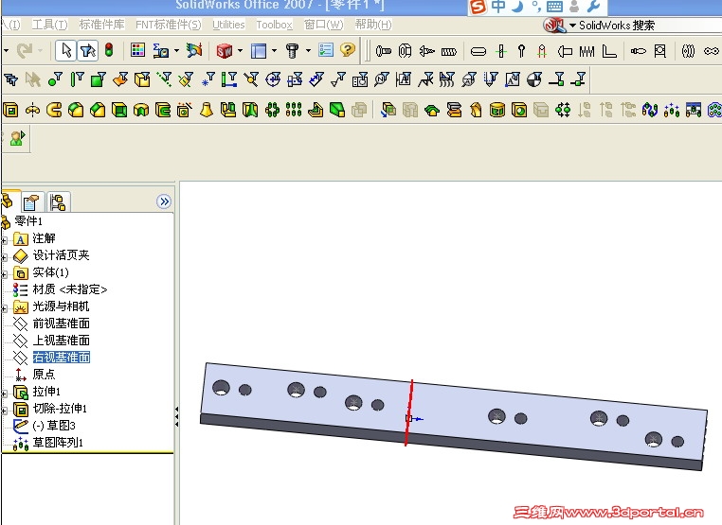Image resolution: width=722 pixels, height=525 pixels.
Task: Click the Rebuild traffic light icon
Action: (x=109, y=50)
